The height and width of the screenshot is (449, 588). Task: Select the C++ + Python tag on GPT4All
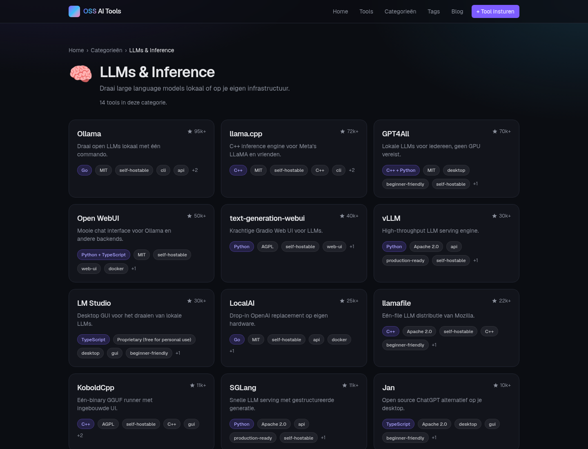(x=401, y=170)
